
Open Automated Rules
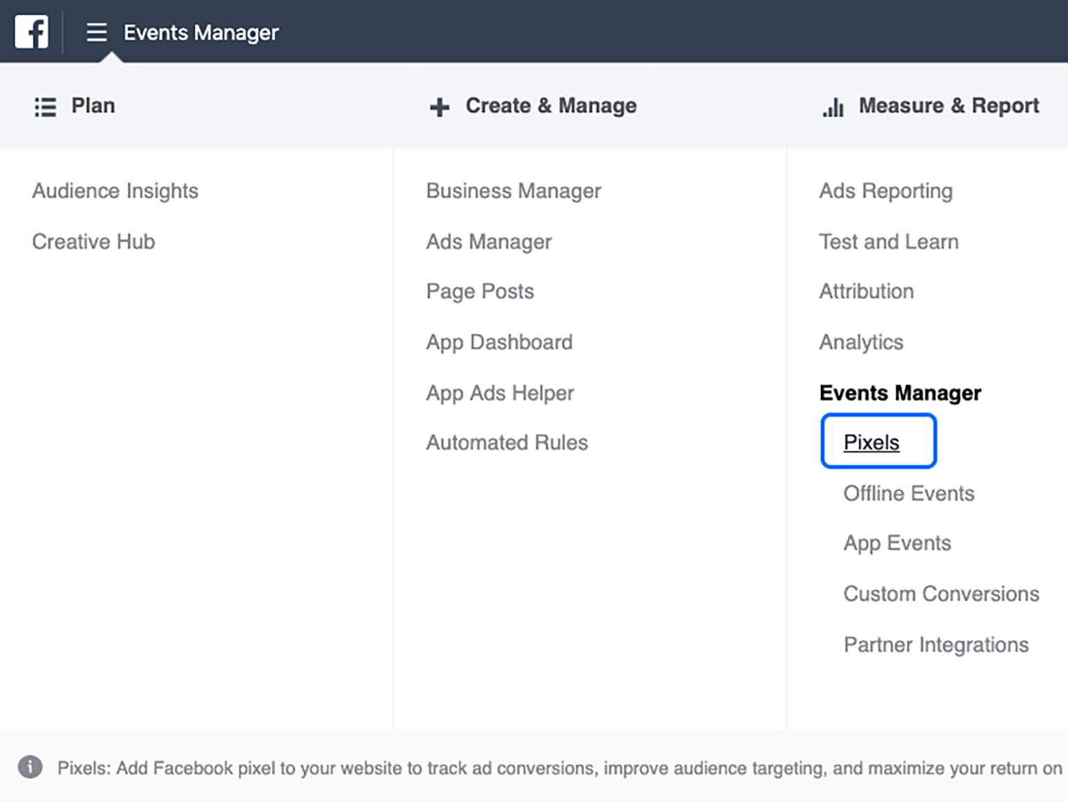507,442
